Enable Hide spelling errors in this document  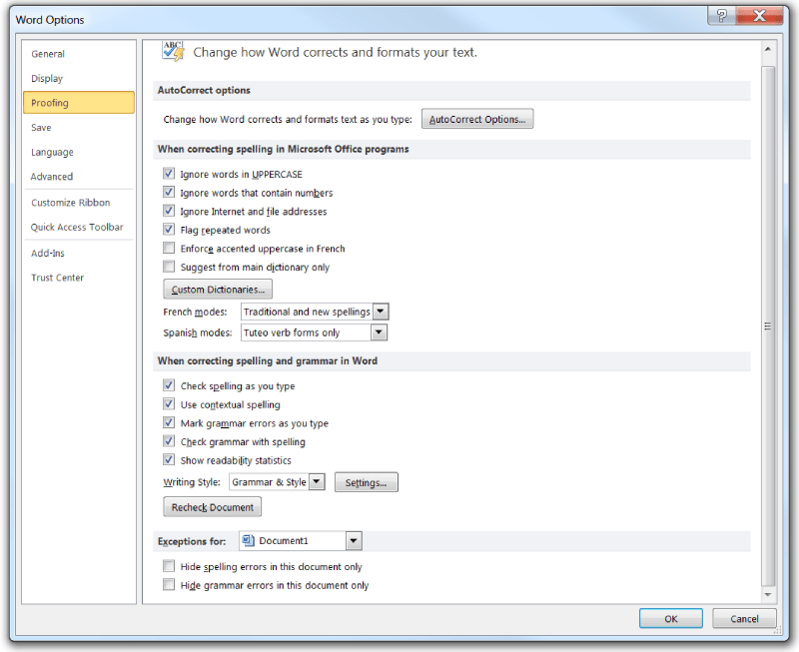coord(169,567)
